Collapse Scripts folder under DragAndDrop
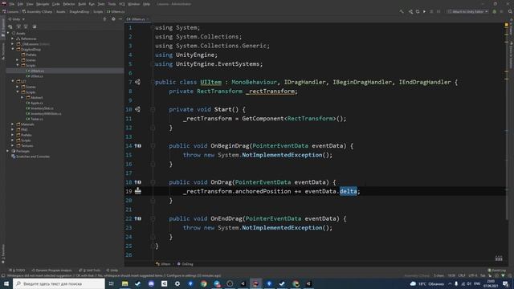The width and height of the screenshot is (514, 289). (18, 65)
